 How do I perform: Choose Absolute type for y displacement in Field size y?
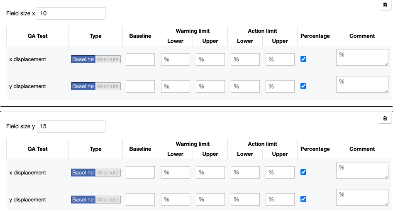pyautogui.click(x=108, y=200)
